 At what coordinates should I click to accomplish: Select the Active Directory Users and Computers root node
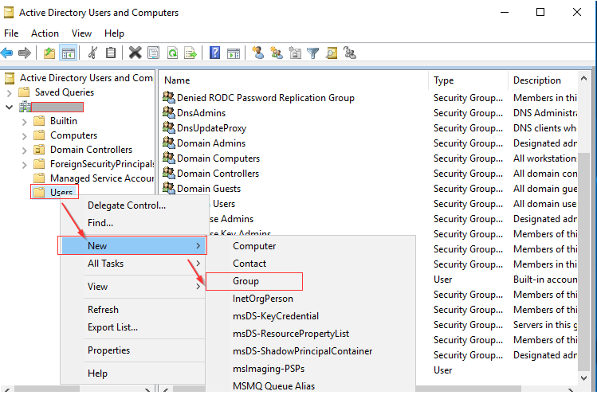78,78
